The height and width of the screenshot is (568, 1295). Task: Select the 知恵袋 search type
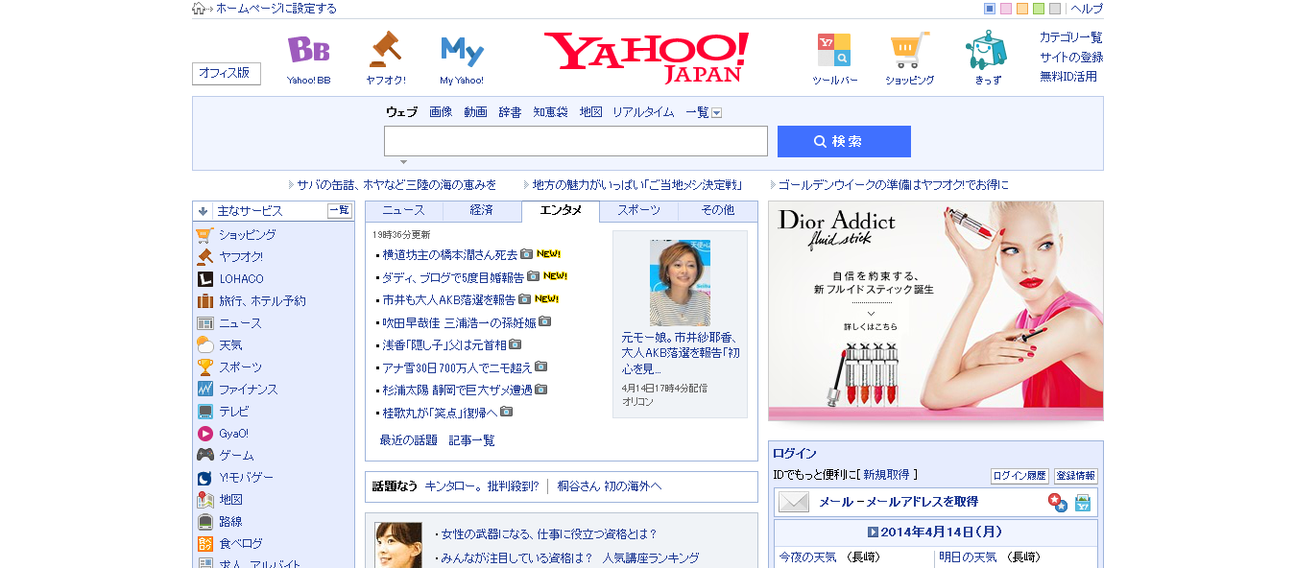550,112
